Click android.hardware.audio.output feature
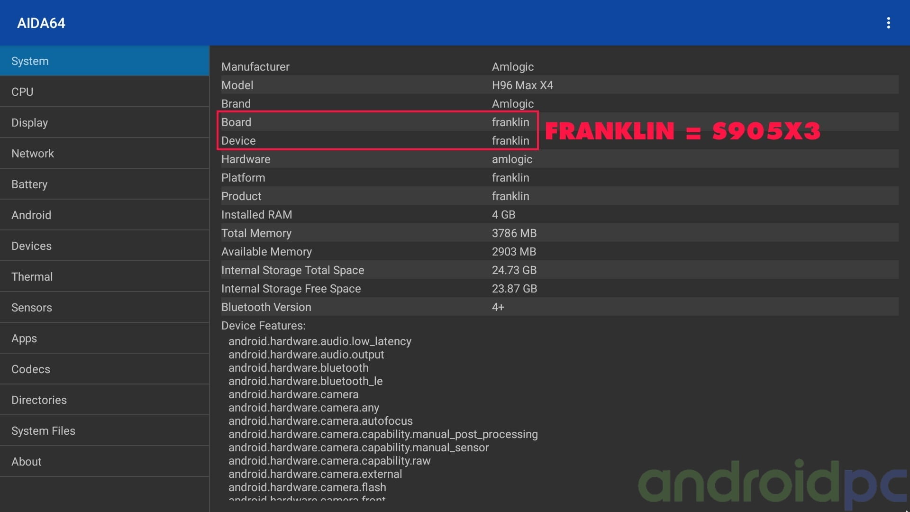 point(306,355)
